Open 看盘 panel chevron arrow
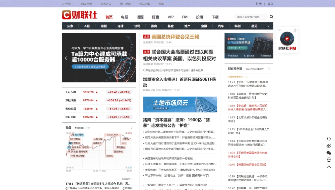Screen dimensions: 335x190 132,128
